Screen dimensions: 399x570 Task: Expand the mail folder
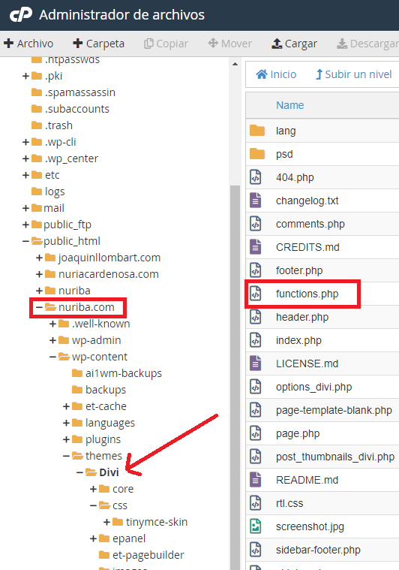coord(25,208)
